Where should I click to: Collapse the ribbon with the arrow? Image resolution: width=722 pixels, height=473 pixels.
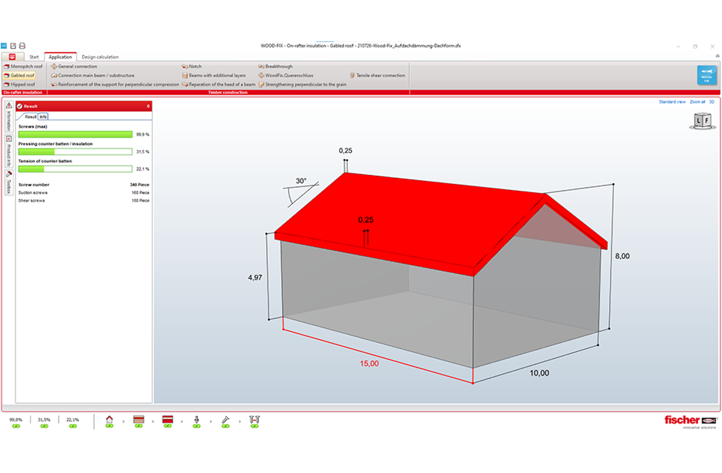(x=717, y=56)
